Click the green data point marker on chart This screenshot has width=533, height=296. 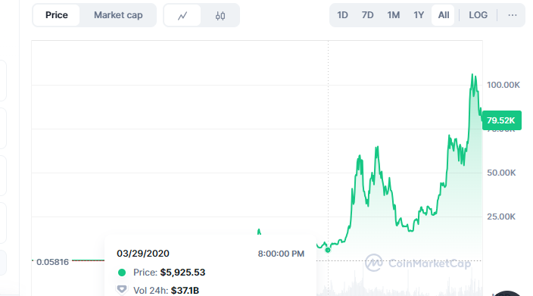(328, 250)
